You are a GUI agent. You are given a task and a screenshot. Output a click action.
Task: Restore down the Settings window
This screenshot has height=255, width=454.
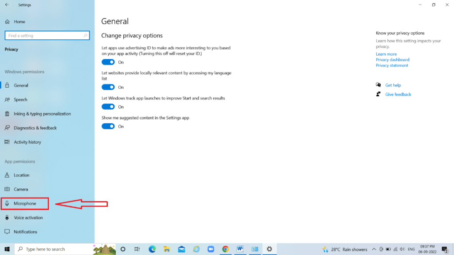point(434,4)
